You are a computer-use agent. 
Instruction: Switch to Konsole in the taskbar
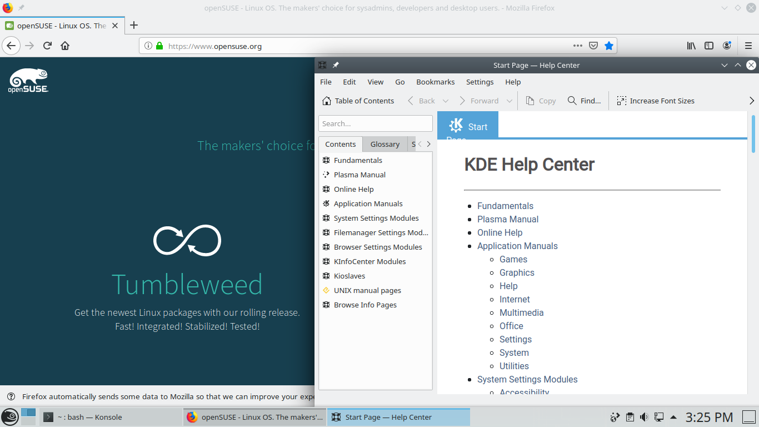point(111,417)
